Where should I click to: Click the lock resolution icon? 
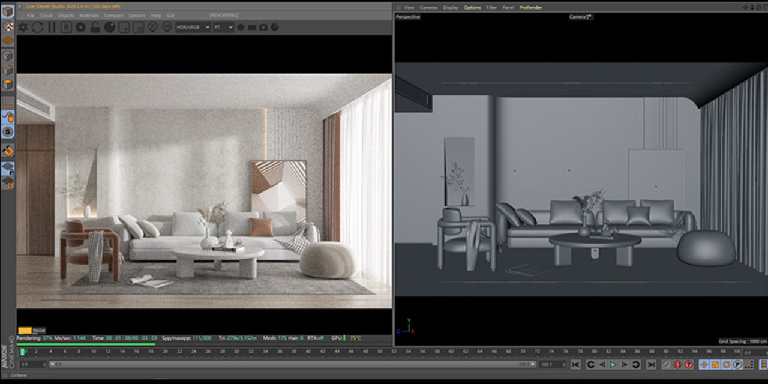tap(94, 27)
